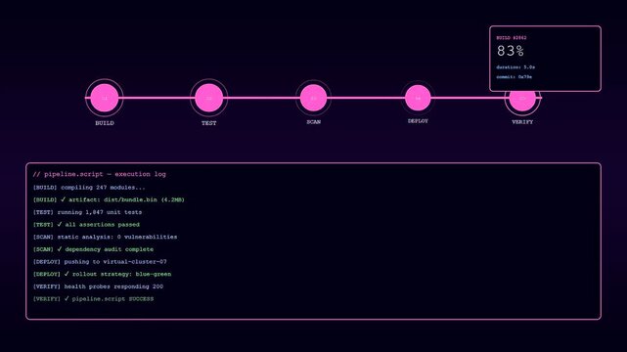
Task: Click the BUILD label under first node
Action: click(x=105, y=123)
